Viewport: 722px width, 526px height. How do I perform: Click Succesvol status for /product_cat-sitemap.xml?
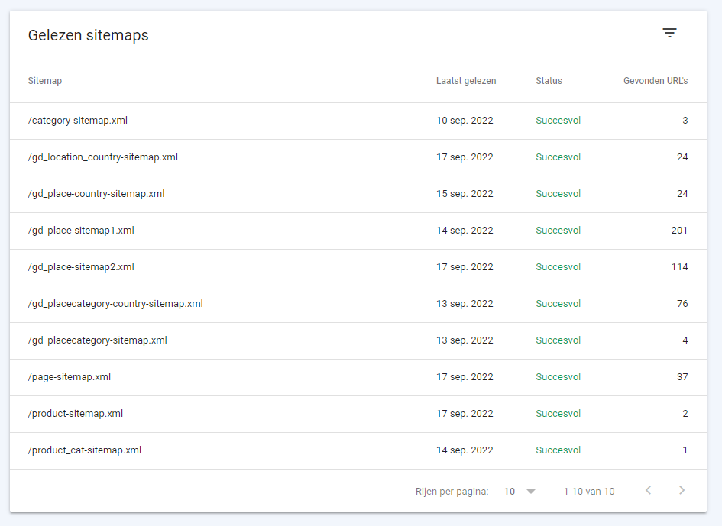558,450
